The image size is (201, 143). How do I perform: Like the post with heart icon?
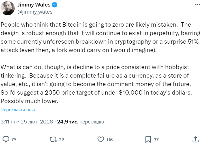100,139
